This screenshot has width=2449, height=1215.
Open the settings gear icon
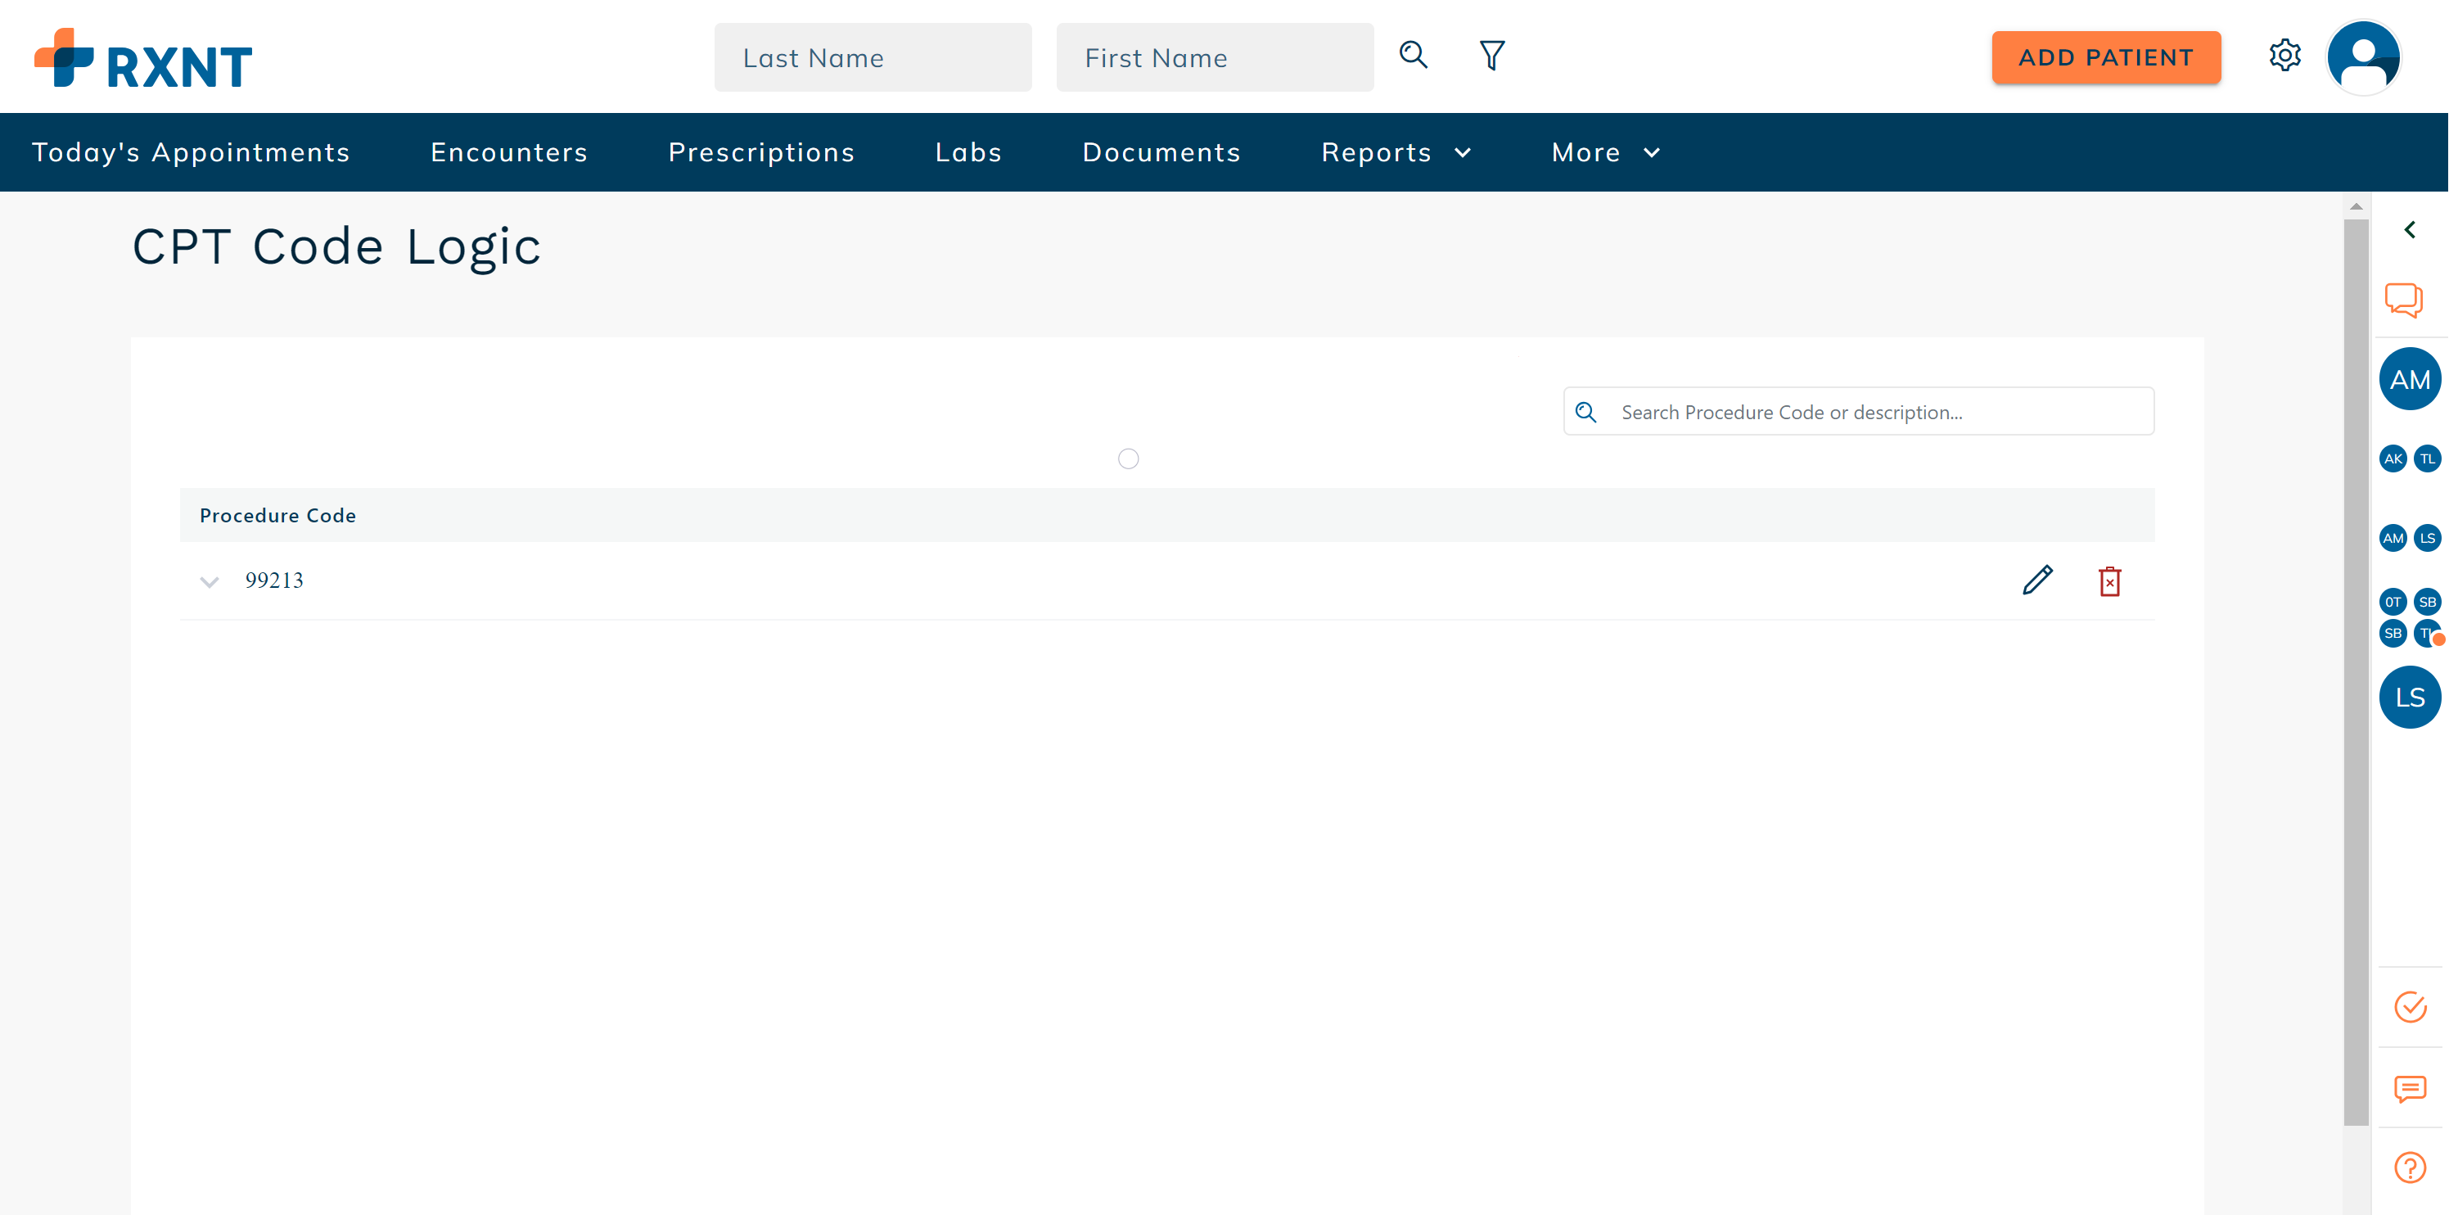click(x=2284, y=55)
